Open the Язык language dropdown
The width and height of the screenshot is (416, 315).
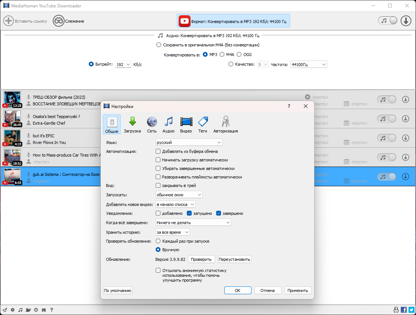[x=189, y=142]
